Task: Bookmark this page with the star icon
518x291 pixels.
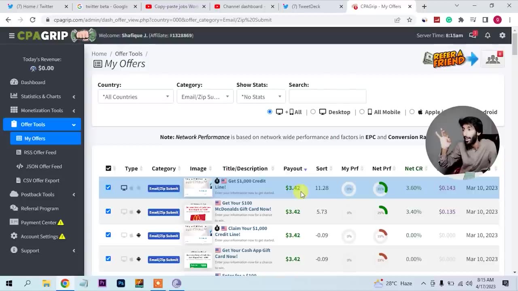Action: 410,20
